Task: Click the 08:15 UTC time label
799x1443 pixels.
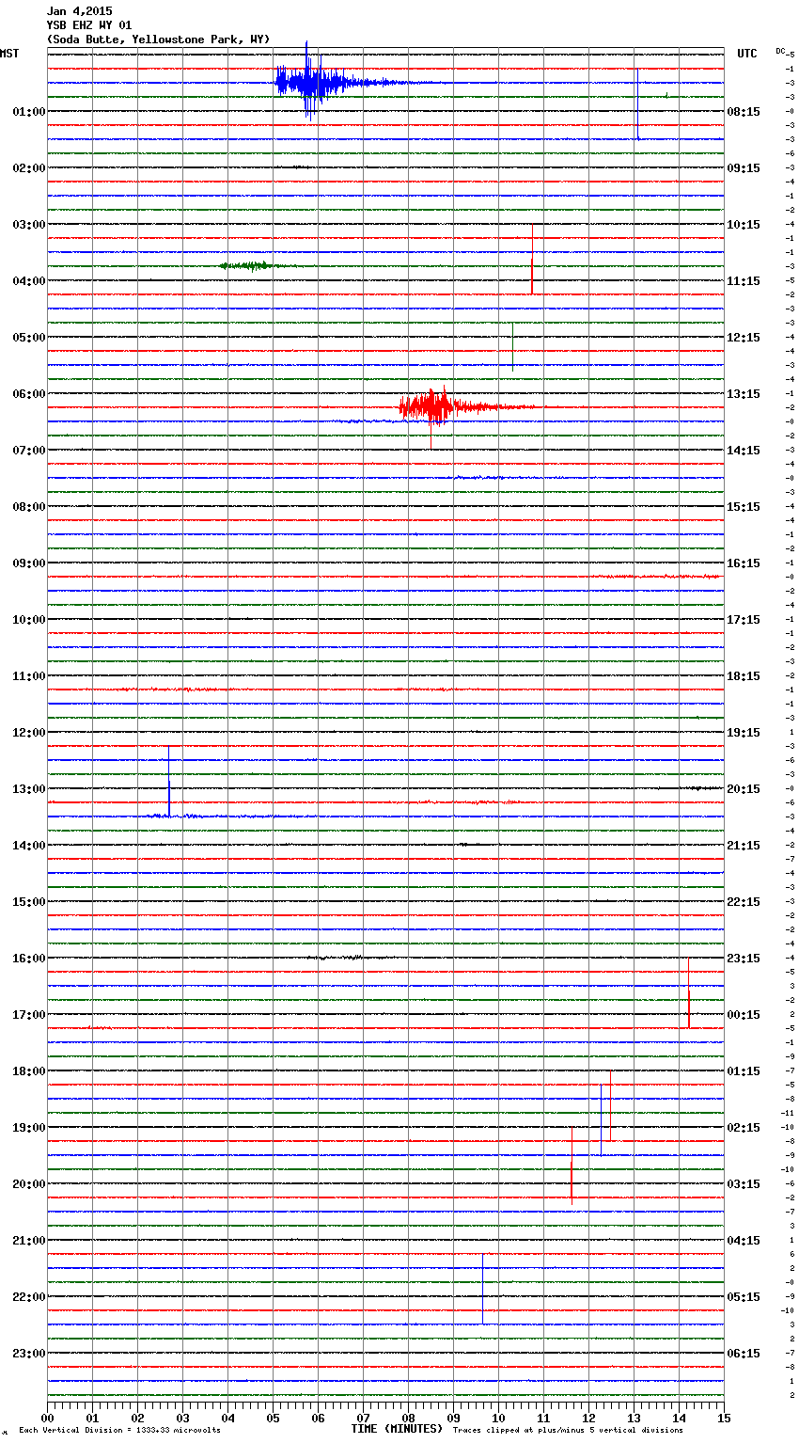Action: [x=744, y=112]
